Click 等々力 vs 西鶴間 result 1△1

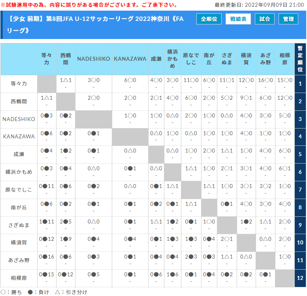click(x=66, y=80)
